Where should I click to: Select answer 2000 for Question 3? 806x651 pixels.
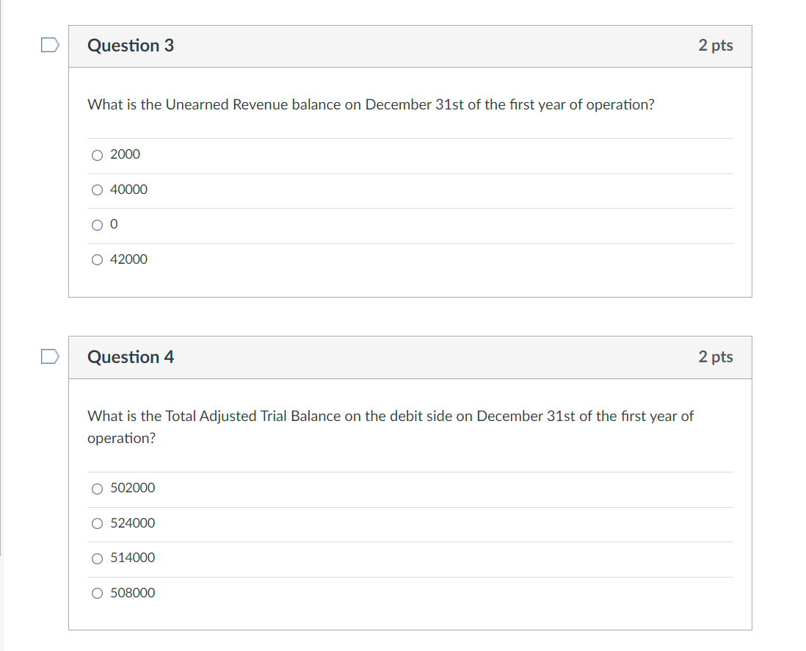[x=97, y=155]
